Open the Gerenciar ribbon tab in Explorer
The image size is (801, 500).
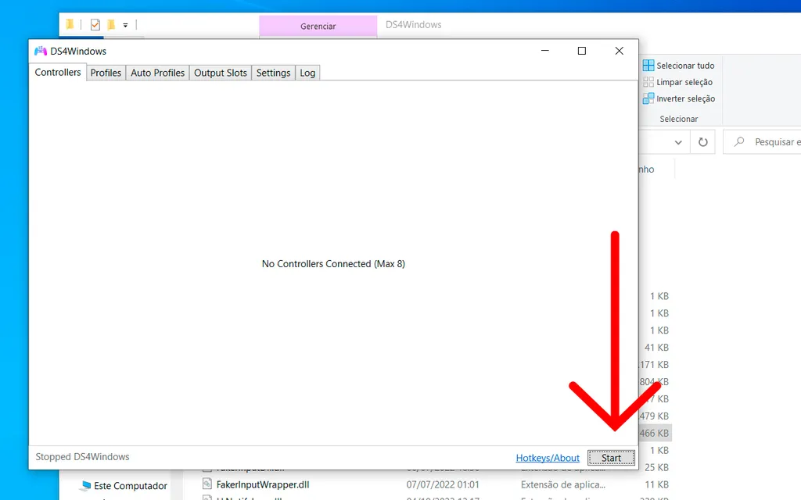tap(318, 26)
